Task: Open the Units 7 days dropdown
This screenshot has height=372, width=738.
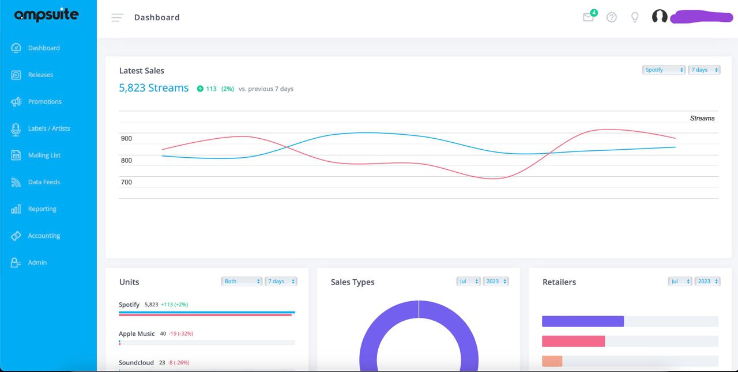Action: [x=281, y=281]
